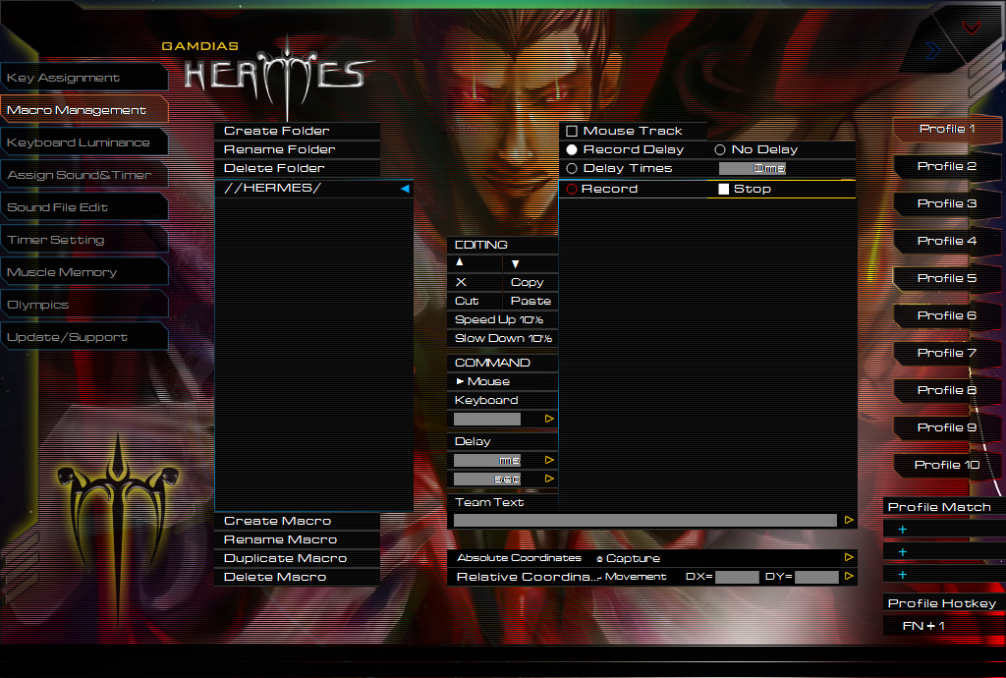
Task: Select the Keyboard command option
Action: [x=486, y=400]
